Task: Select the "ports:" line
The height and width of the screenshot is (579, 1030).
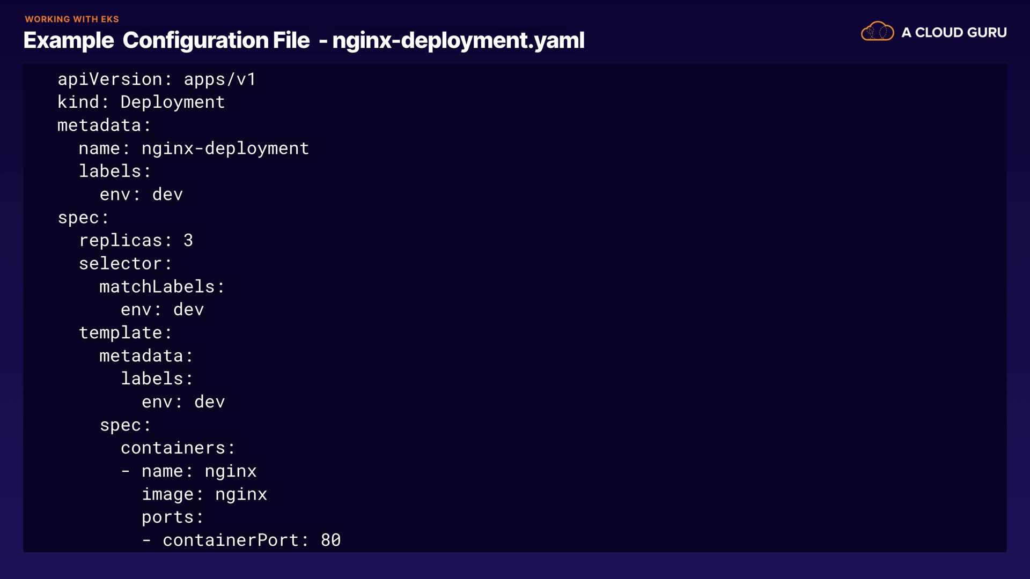Action: click(172, 517)
